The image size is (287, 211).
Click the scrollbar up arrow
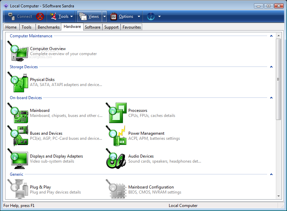click(278, 36)
